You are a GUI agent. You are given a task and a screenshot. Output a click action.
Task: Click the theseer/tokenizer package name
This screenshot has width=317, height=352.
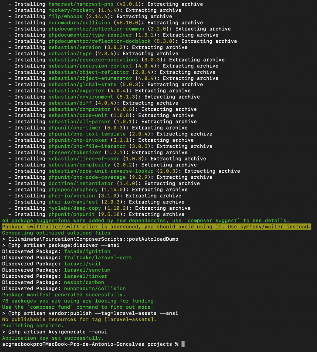[x=75, y=152]
